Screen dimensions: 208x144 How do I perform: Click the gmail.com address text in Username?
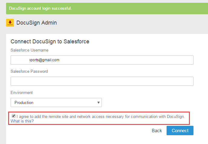point(44,60)
